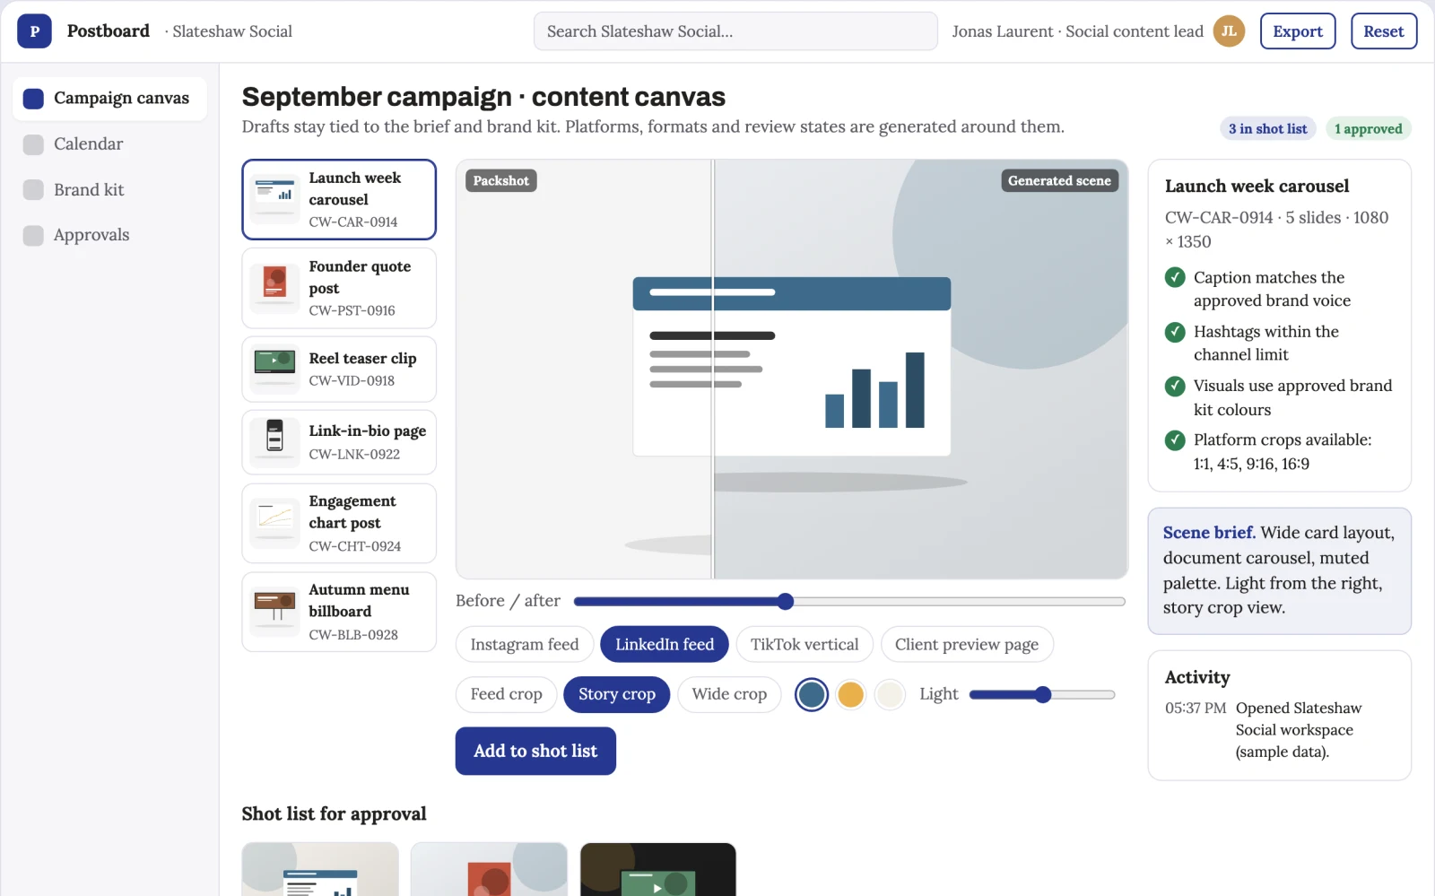Click the Light slider handle
Image resolution: width=1435 pixels, height=896 pixels.
coord(1042,694)
